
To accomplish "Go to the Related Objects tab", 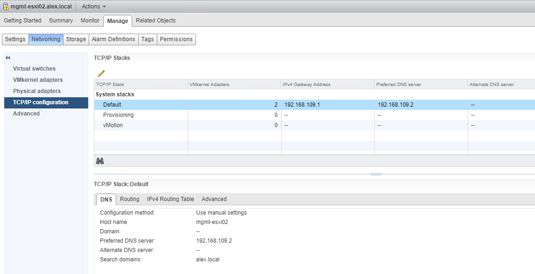I will pos(155,21).
